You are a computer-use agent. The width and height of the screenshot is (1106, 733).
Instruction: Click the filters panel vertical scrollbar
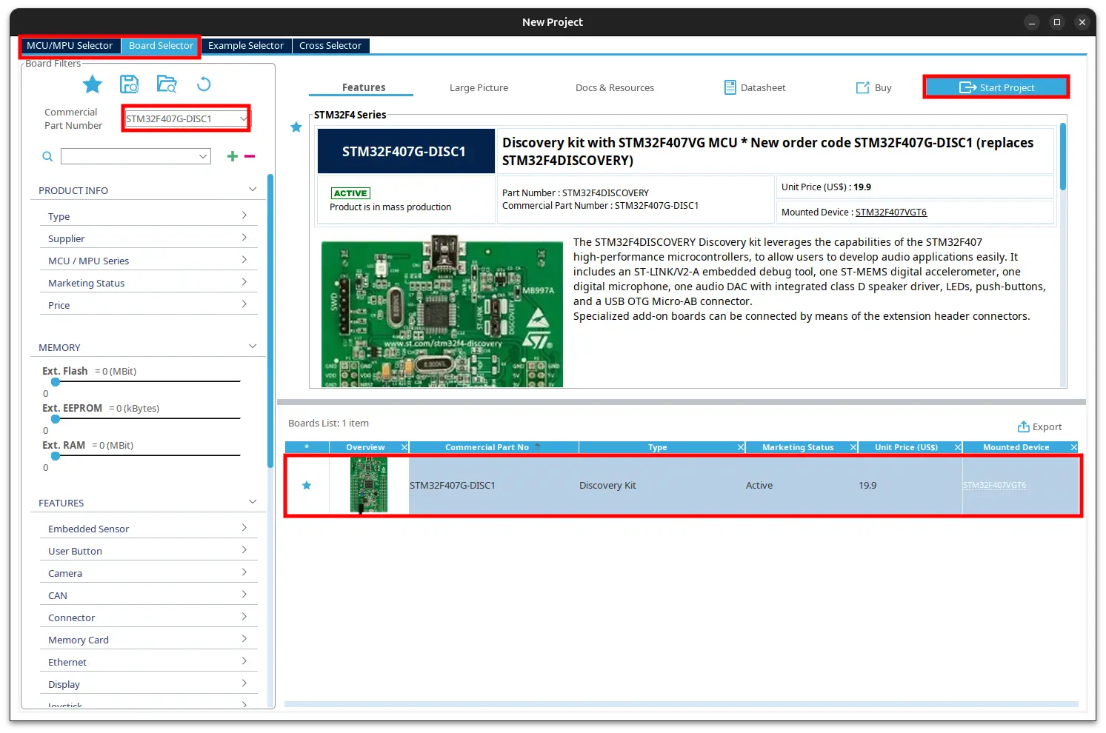tap(270, 321)
